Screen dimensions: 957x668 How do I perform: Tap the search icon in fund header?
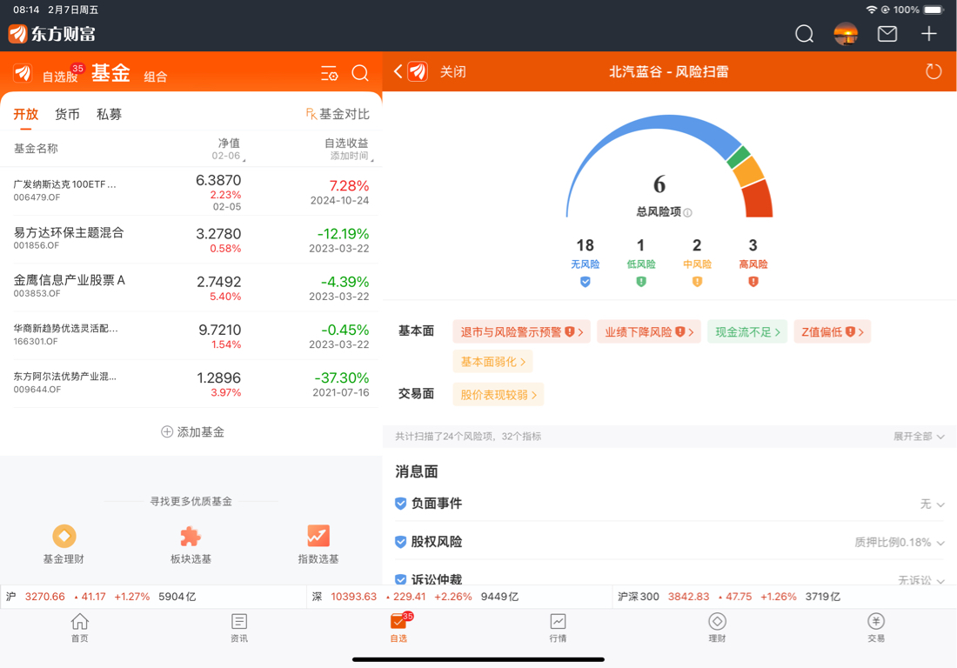(x=360, y=73)
